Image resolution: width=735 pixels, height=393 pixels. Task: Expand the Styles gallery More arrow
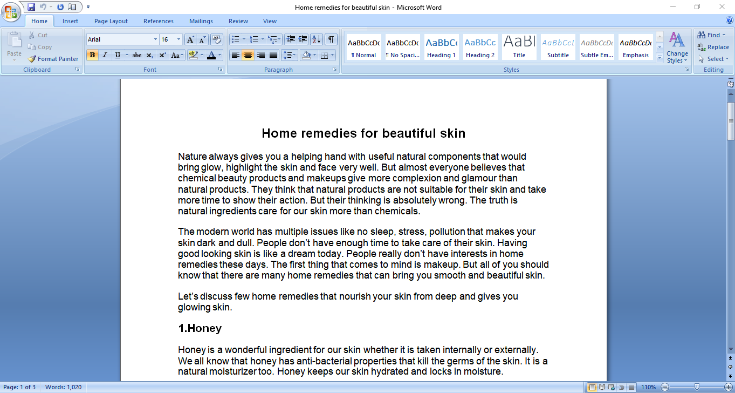pos(660,57)
